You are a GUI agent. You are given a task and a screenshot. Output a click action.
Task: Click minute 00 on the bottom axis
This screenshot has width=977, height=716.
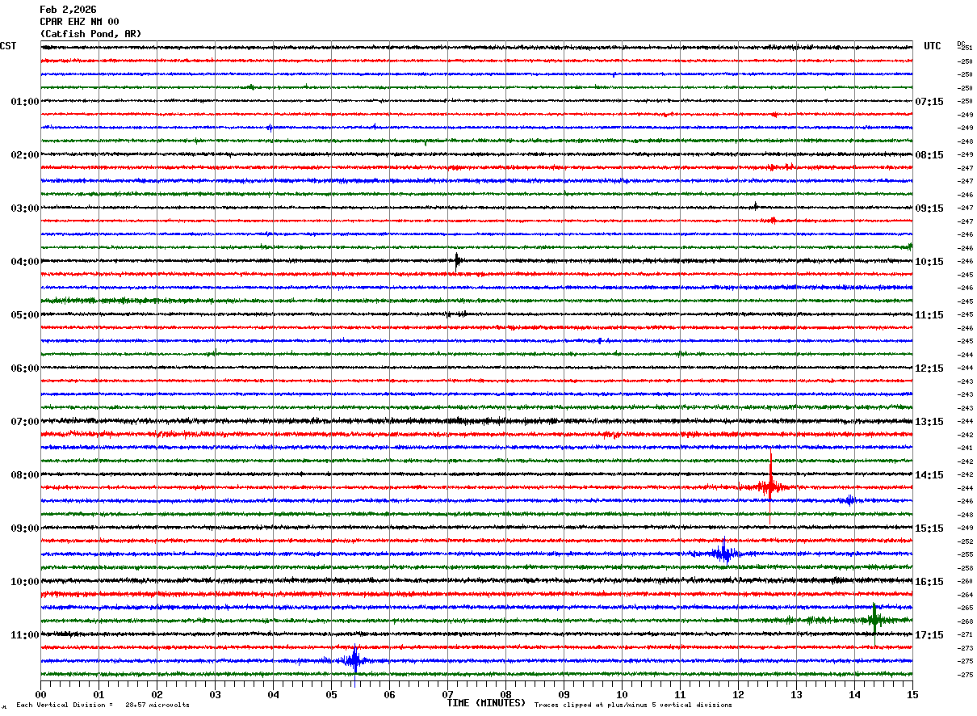(40, 694)
